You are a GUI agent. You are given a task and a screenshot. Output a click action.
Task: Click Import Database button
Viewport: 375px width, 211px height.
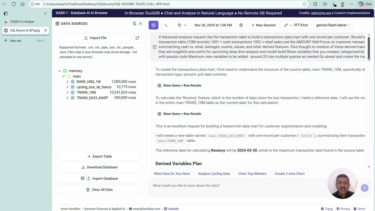pos(99,178)
